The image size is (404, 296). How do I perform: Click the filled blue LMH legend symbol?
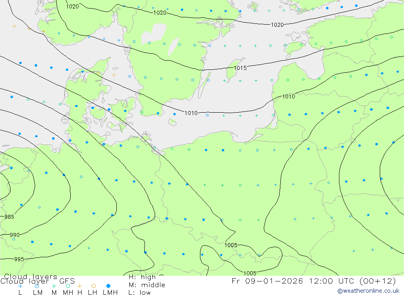(108, 286)
